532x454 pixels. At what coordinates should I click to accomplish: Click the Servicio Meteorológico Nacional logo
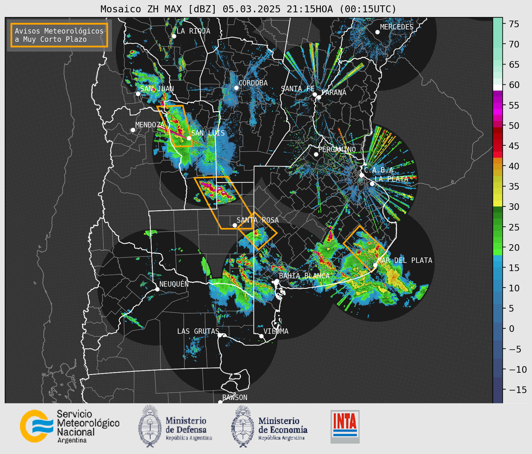(70, 426)
